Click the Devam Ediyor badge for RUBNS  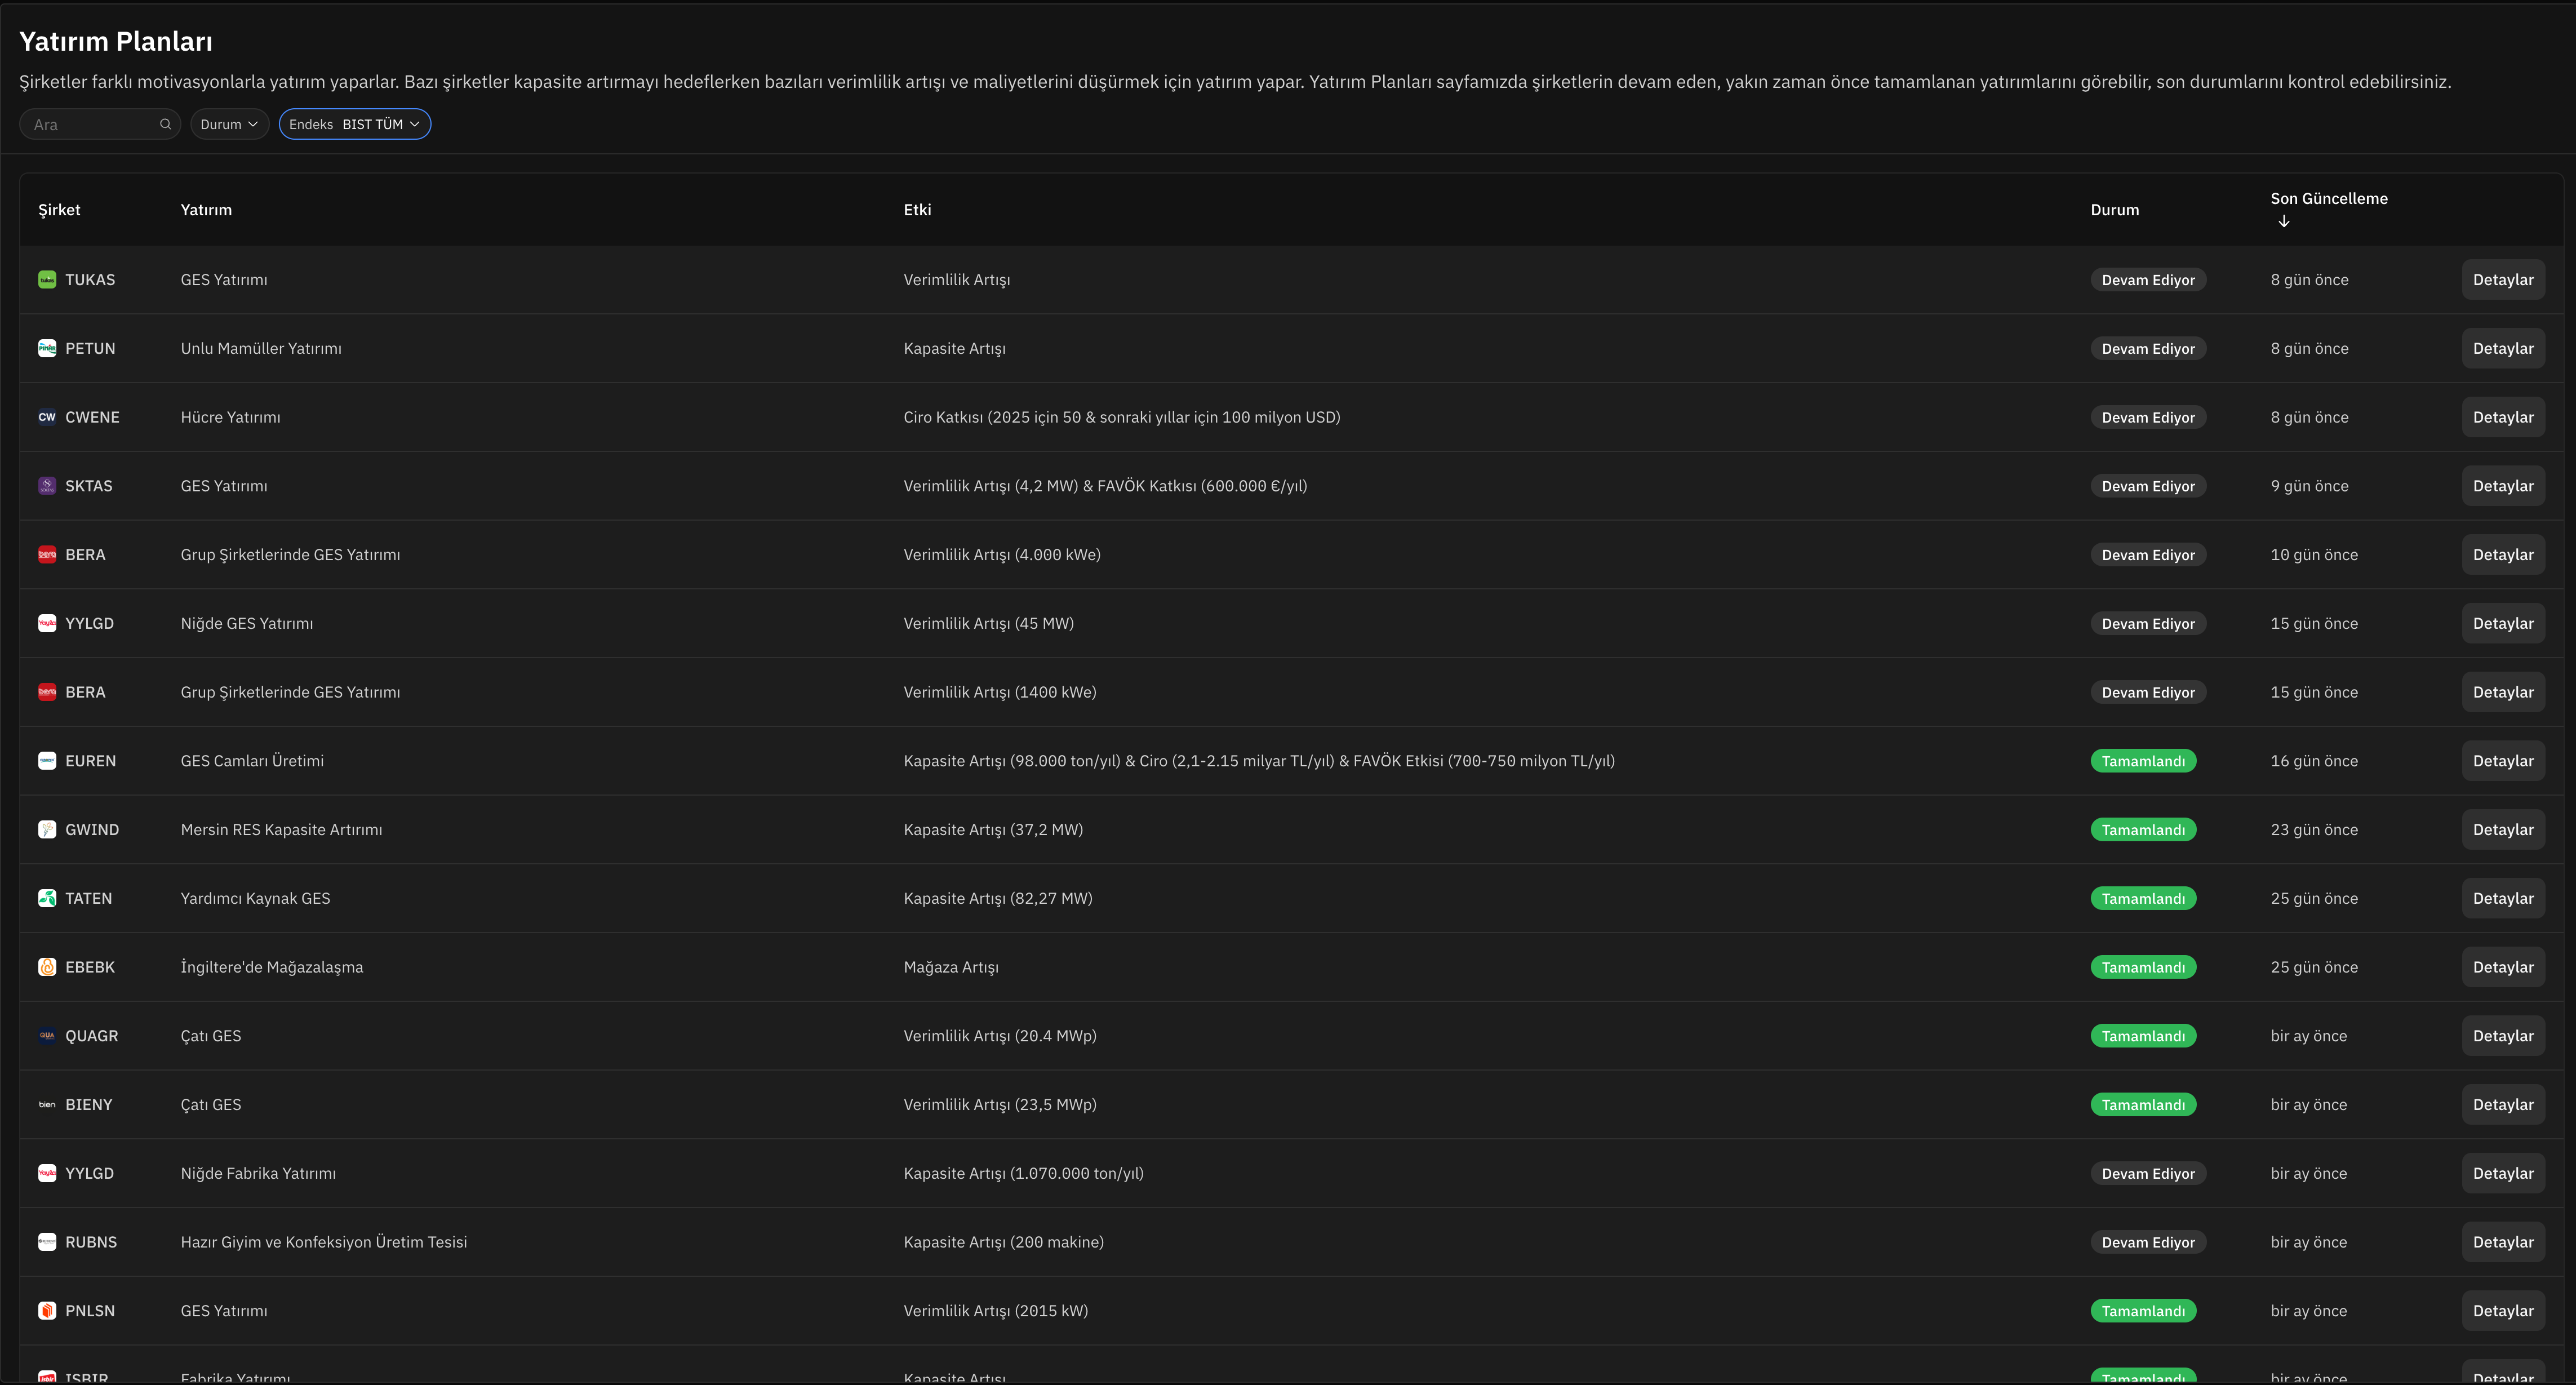[x=2148, y=1242]
